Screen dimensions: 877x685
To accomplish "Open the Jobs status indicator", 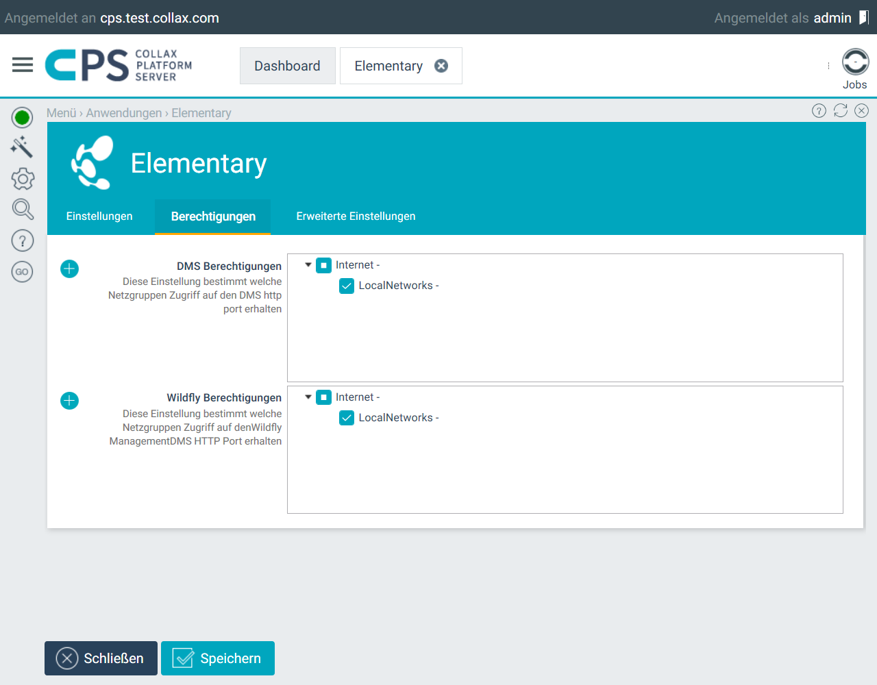I will point(855,62).
